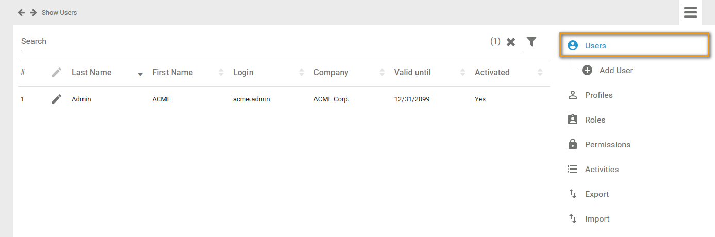Open the hamburger menu
The height and width of the screenshot is (237, 715).
[690, 12]
